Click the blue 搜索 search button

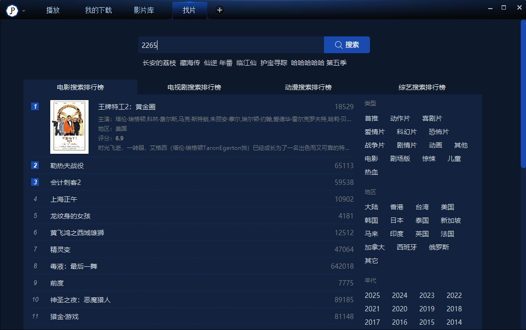pos(347,45)
